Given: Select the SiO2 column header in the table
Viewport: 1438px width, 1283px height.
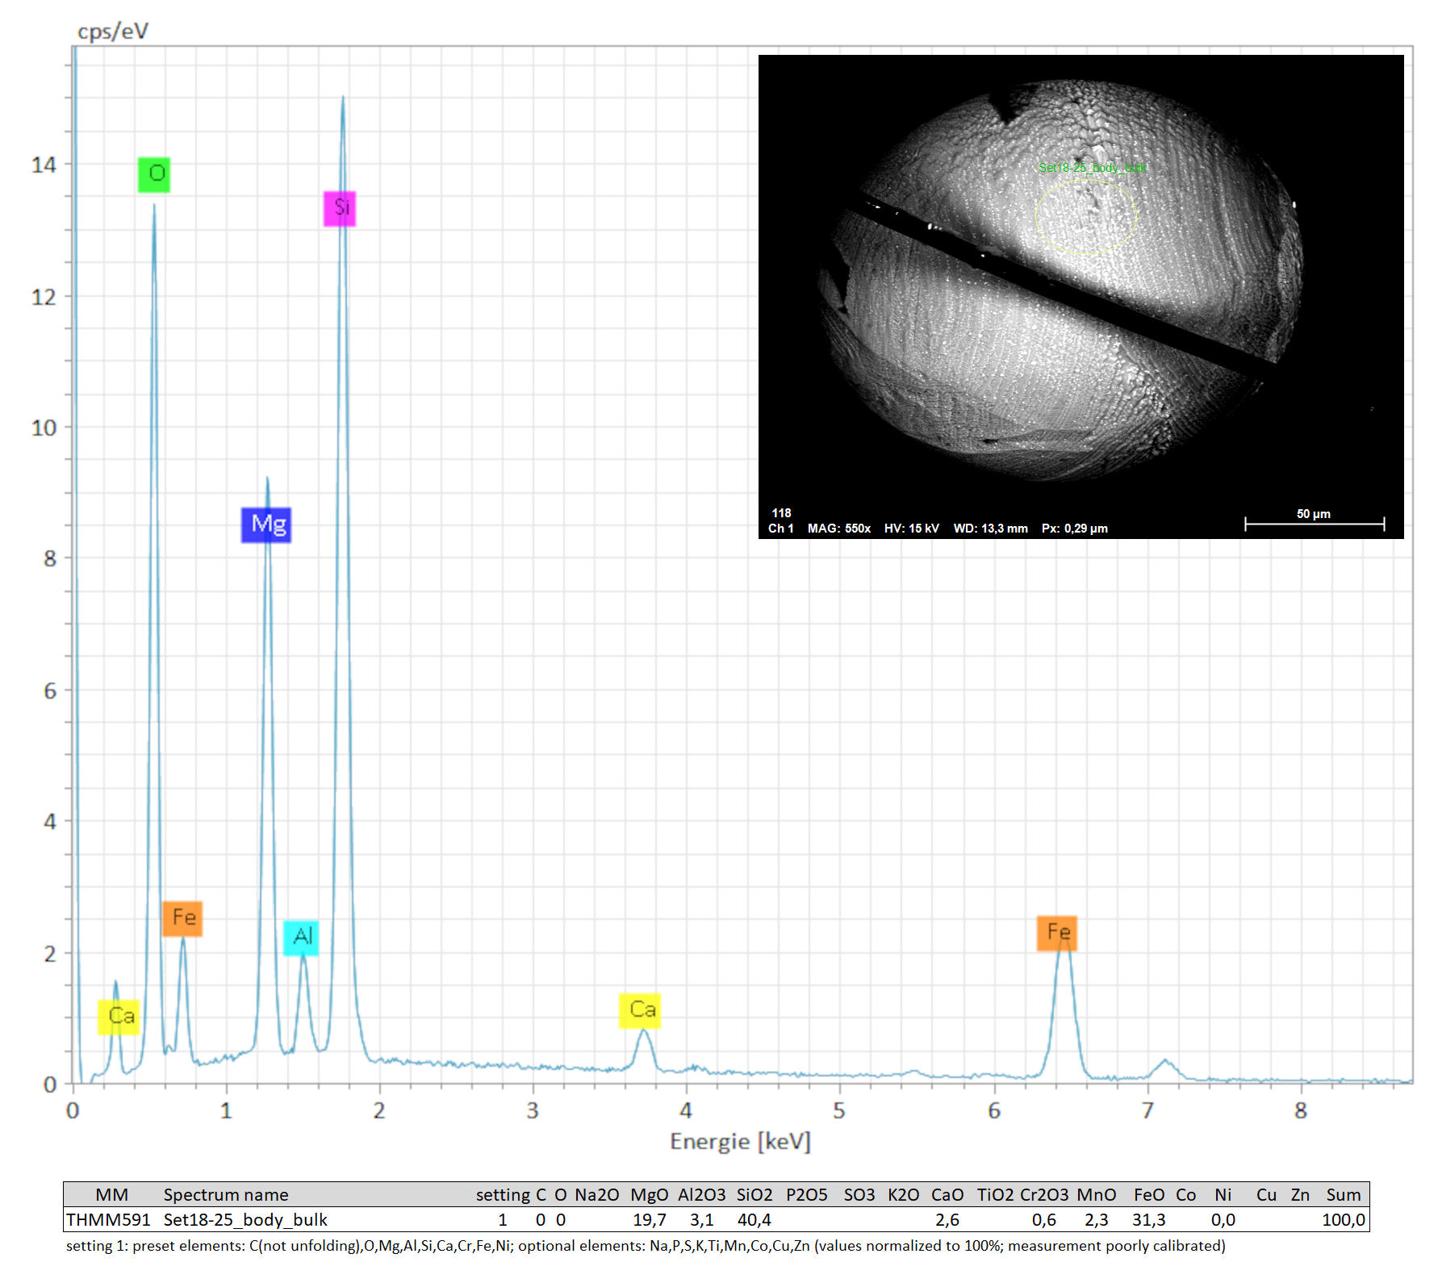Looking at the screenshot, I should tap(754, 1194).
